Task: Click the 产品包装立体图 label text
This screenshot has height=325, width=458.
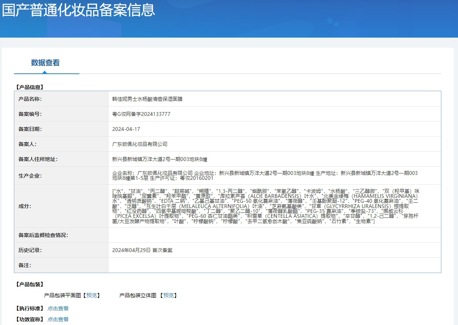Action: 138,295
